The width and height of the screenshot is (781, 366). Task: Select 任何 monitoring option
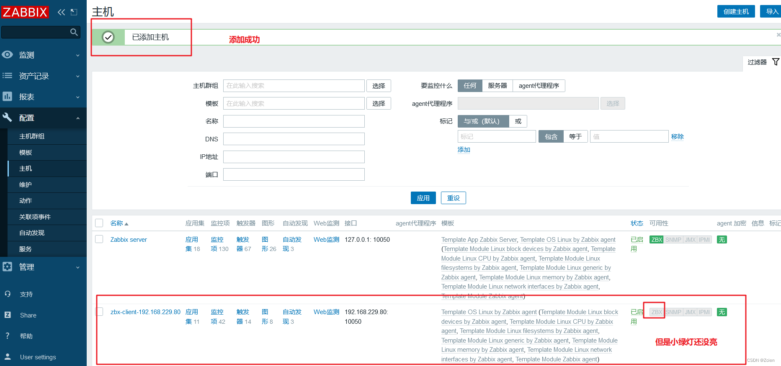point(470,86)
